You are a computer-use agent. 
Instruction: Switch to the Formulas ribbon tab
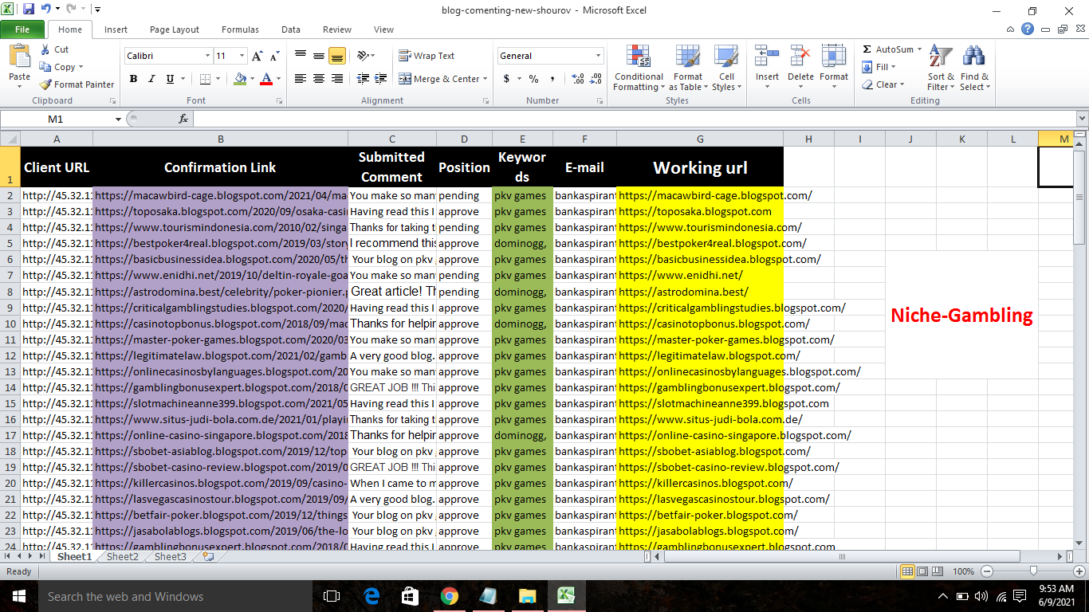[x=239, y=29]
